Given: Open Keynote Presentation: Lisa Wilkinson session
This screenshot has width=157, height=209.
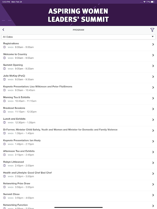Looking at the screenshot, I should [x=38, y=86].
